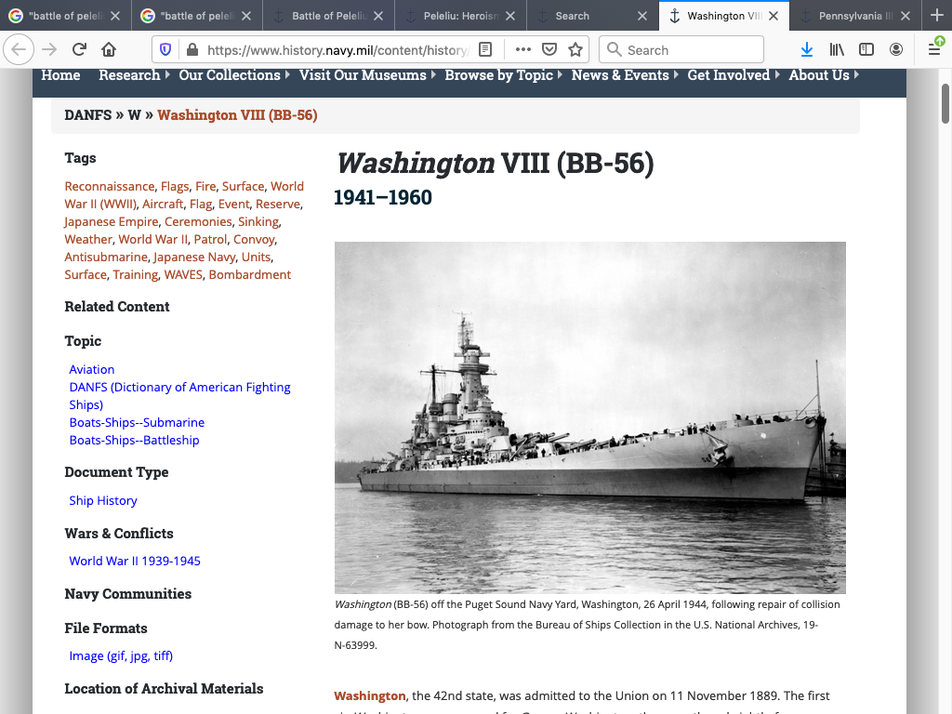Viewport: 952px width, 714px height.
Task: Click the World War II 1939-1945 link
Action: 135,562
